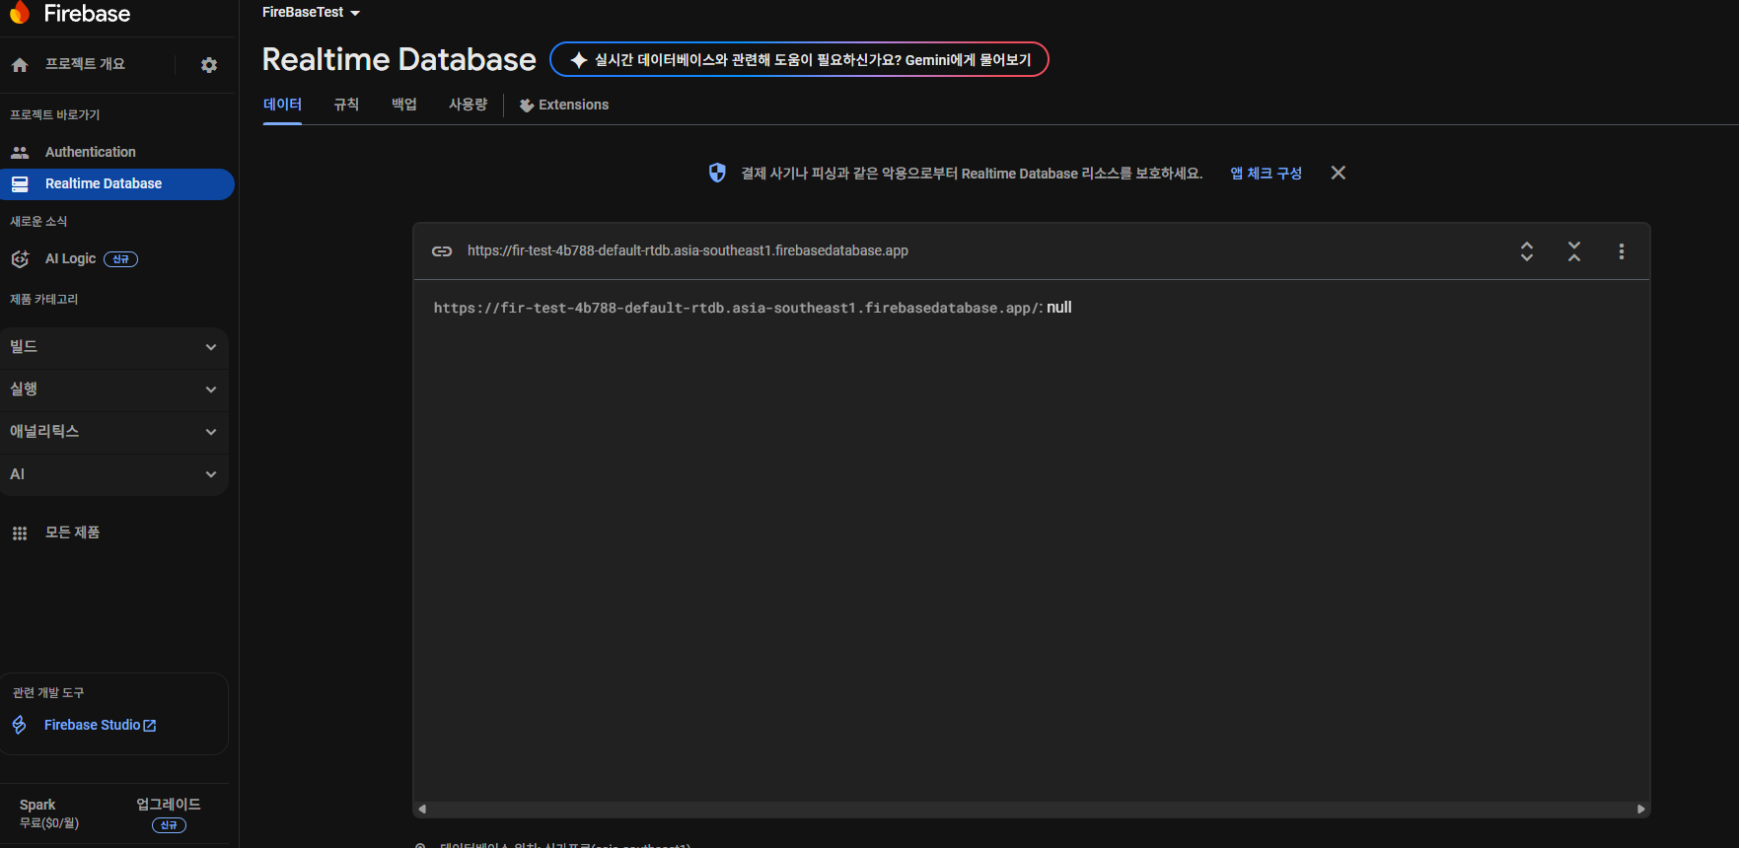The image size is (1739, 848).
Task: Click the all products grid icon
Action: pos(20,533)
